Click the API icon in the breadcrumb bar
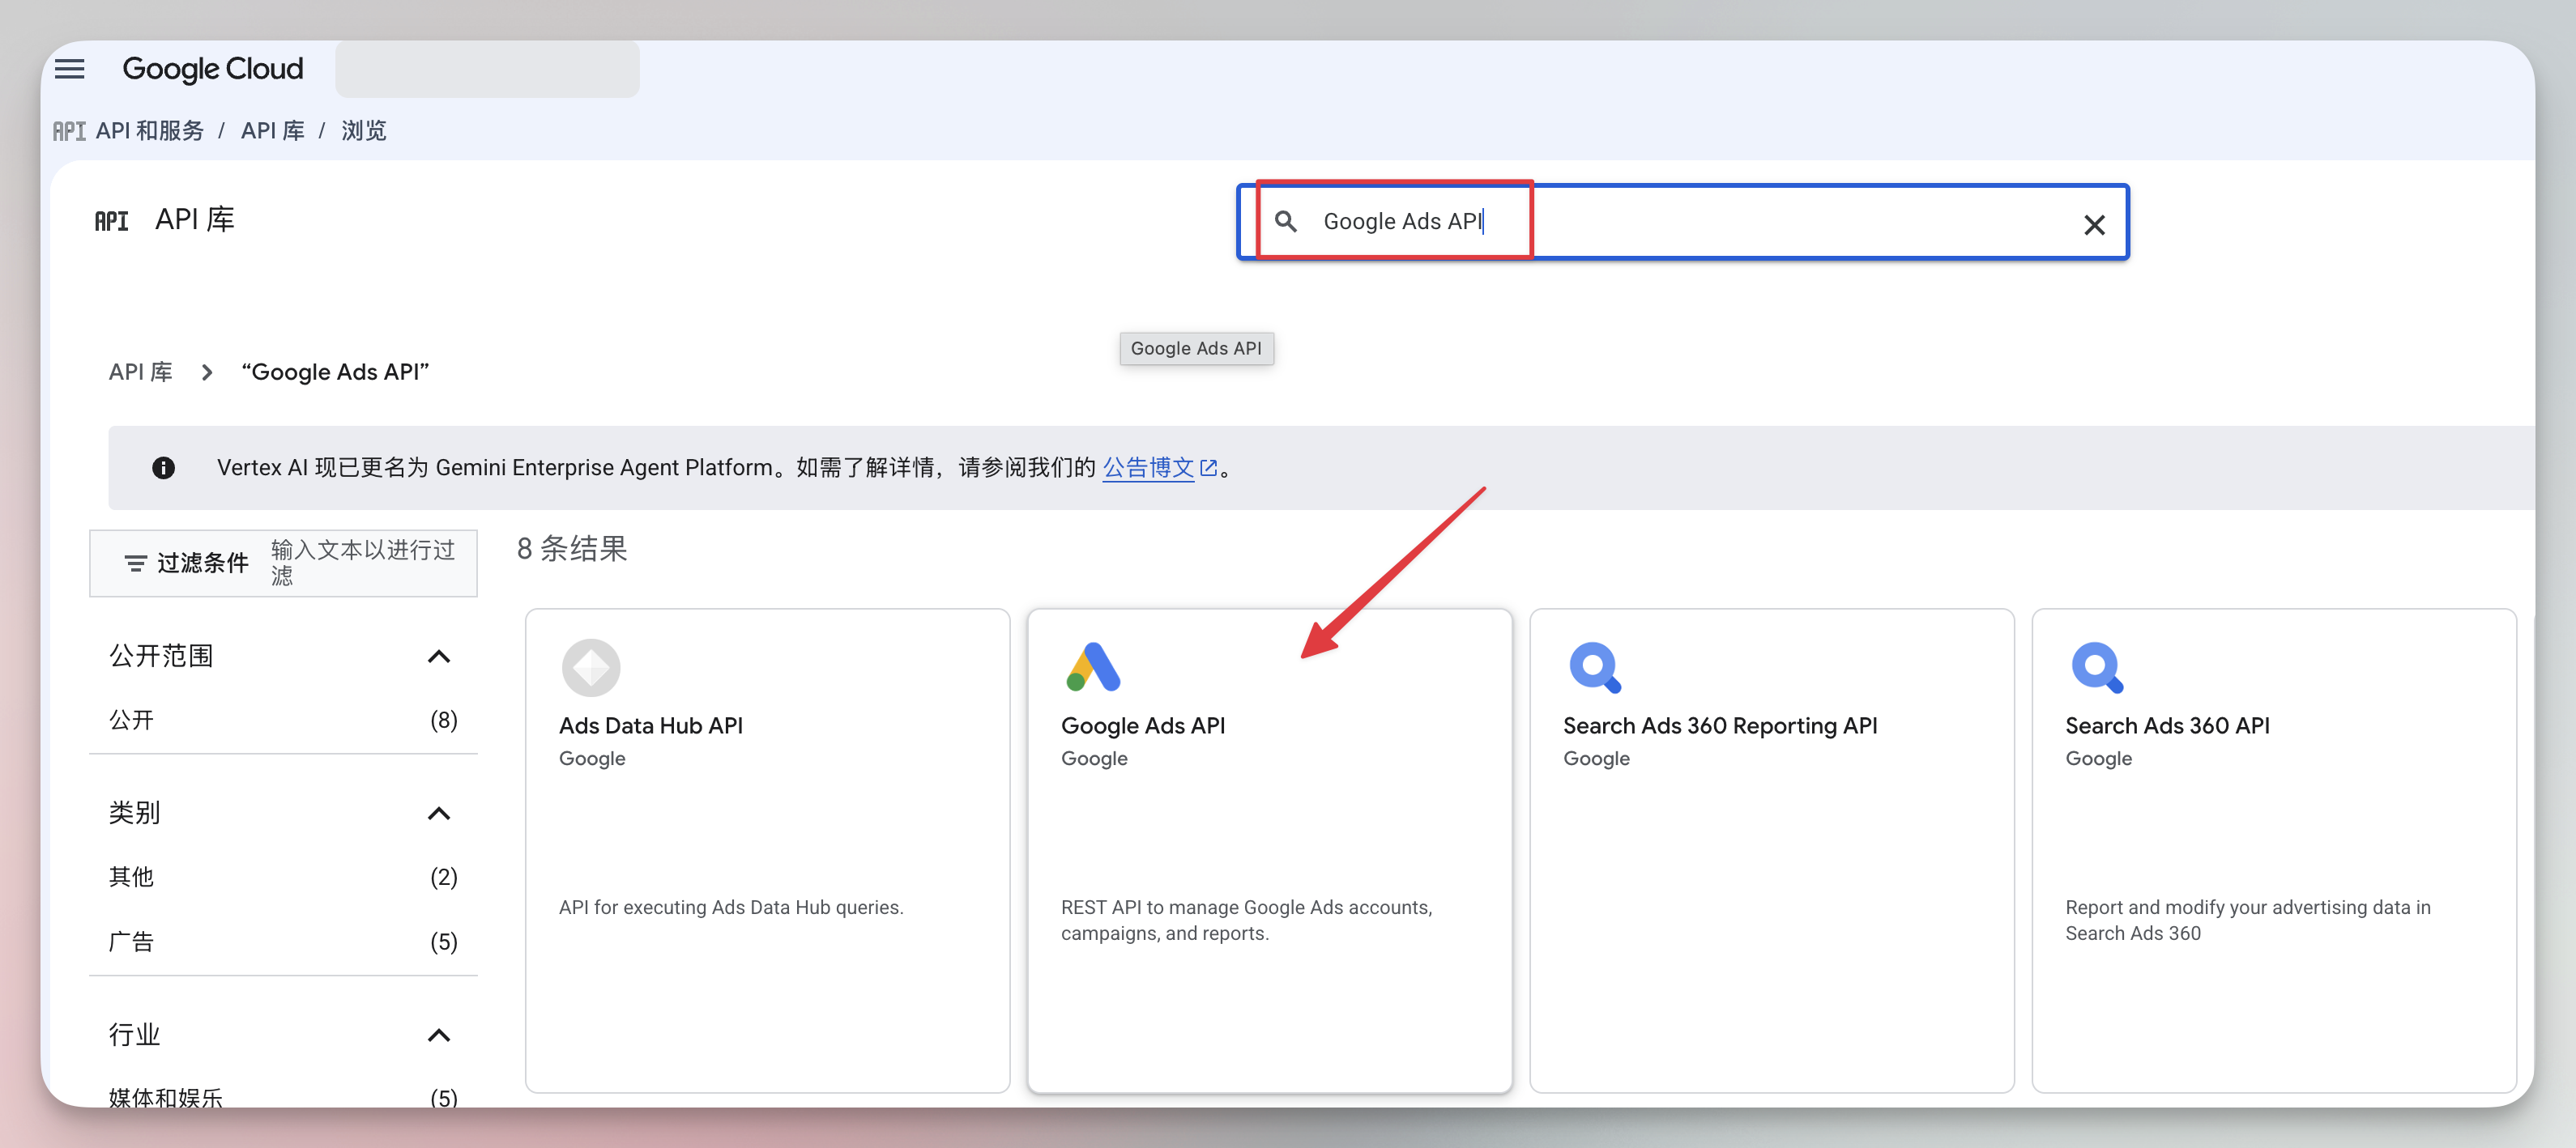 tap(69, 131)
